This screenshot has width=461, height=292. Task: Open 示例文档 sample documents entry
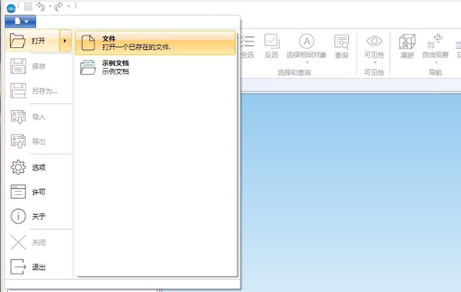pos(155,67)
